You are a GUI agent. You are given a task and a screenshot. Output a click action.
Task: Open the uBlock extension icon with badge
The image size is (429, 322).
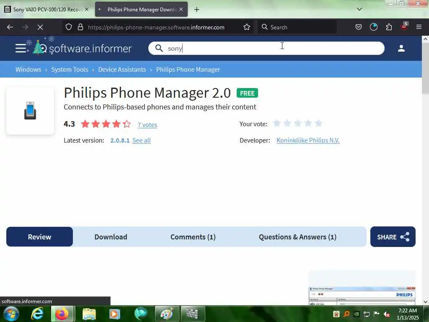click(x=404, y=26)
